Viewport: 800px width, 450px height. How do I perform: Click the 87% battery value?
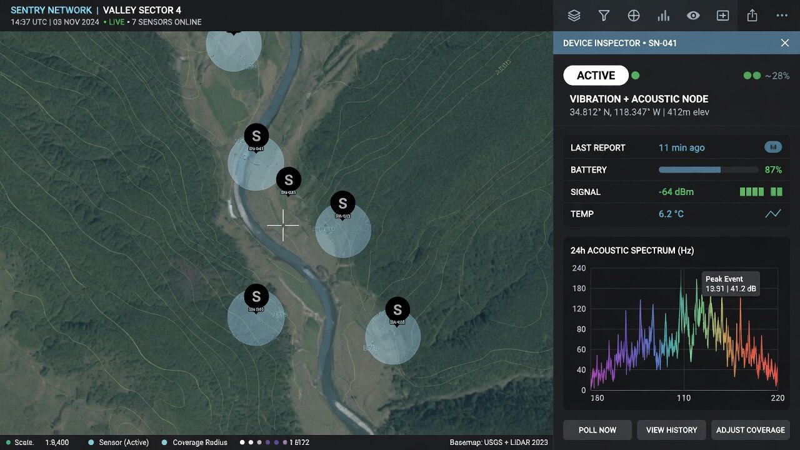(773, 170)
